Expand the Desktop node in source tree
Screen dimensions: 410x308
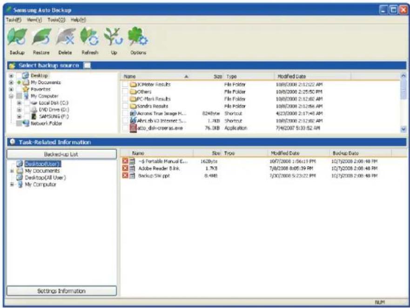(11, 75)
